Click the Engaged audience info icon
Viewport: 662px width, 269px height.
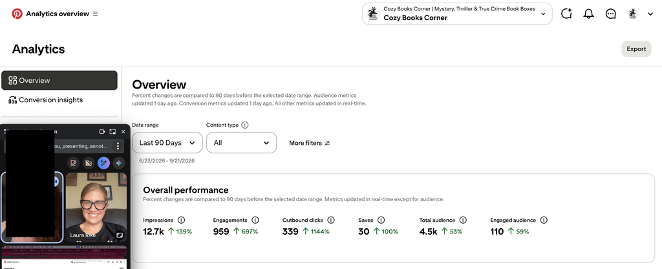(x=544, y=220)
